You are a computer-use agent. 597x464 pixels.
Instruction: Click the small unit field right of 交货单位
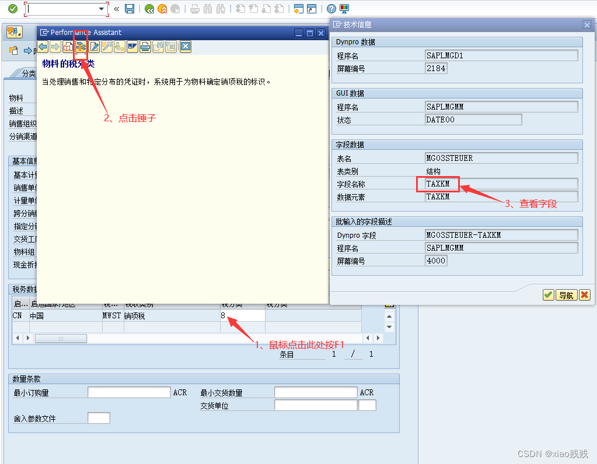[368, 406]
